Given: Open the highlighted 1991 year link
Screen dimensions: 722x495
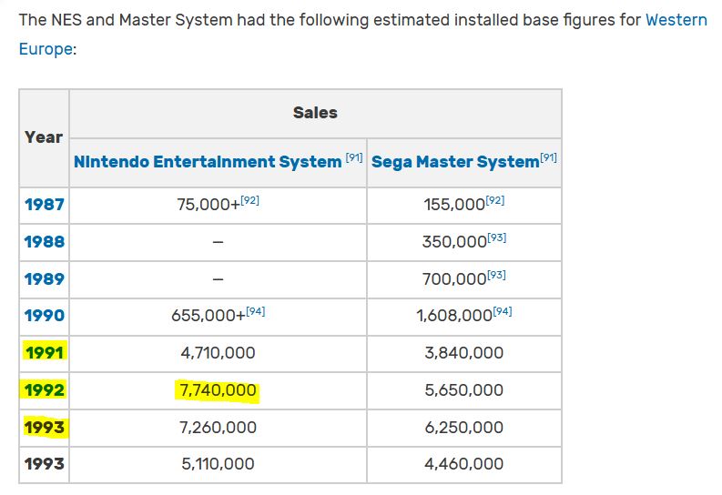Looking at the screenshot, I should (x=45, y=353).
